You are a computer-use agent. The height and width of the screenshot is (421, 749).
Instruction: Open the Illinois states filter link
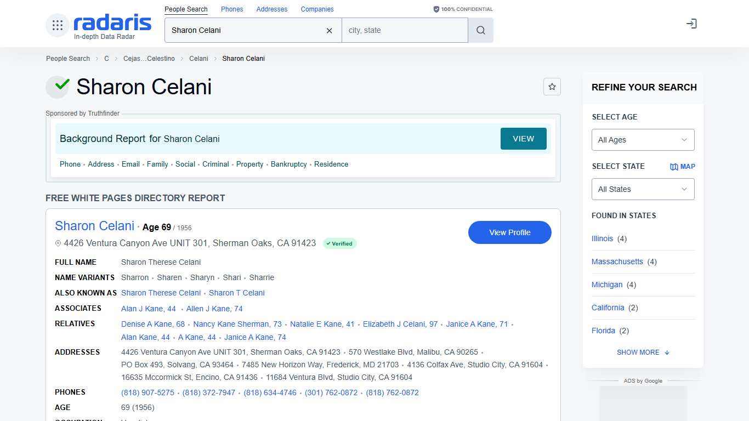point(602,238)
